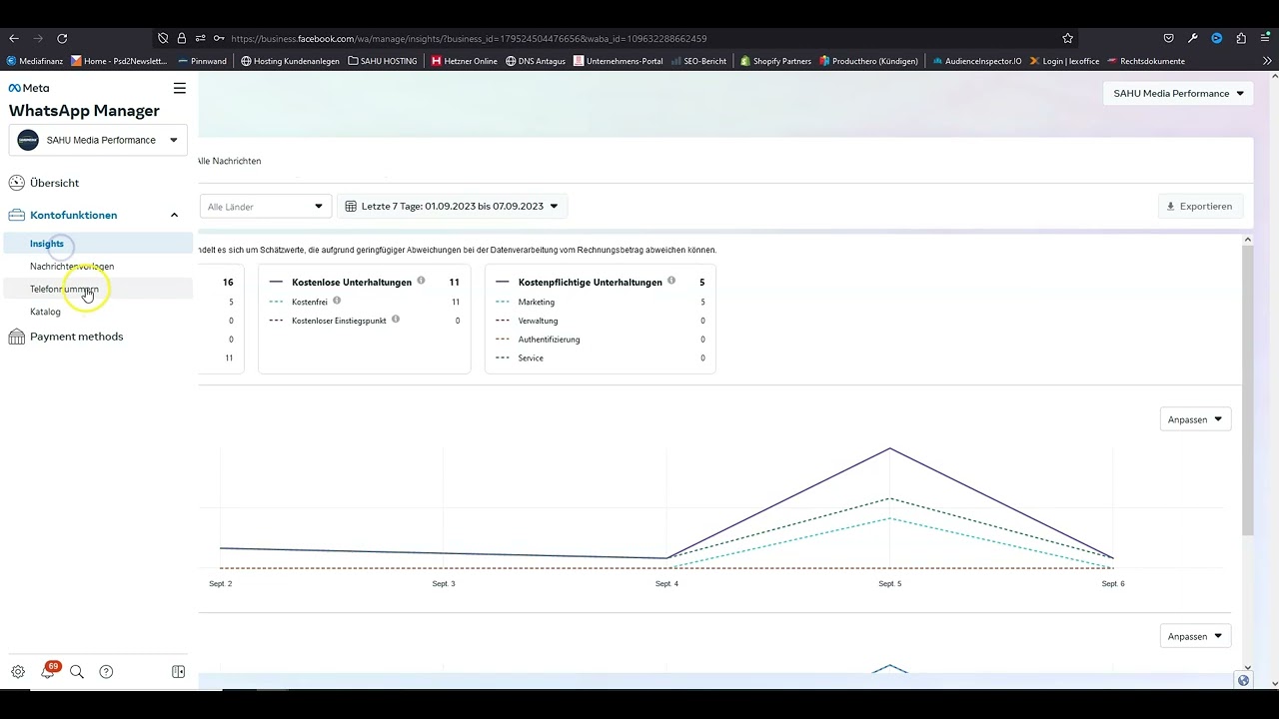Click info icon beside Kostenloser Einstiegspunkt
The width and height of the screenshot is (1279, 719).
pyautogui.click(x=396, y=320)
